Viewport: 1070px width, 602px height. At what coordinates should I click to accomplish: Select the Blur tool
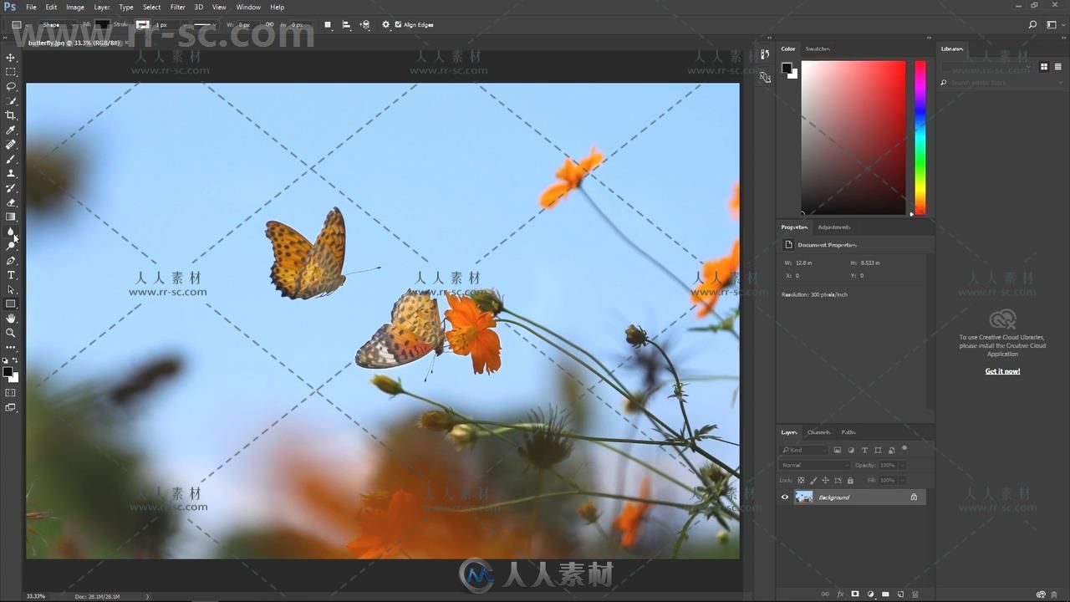[x=11, y=232]
